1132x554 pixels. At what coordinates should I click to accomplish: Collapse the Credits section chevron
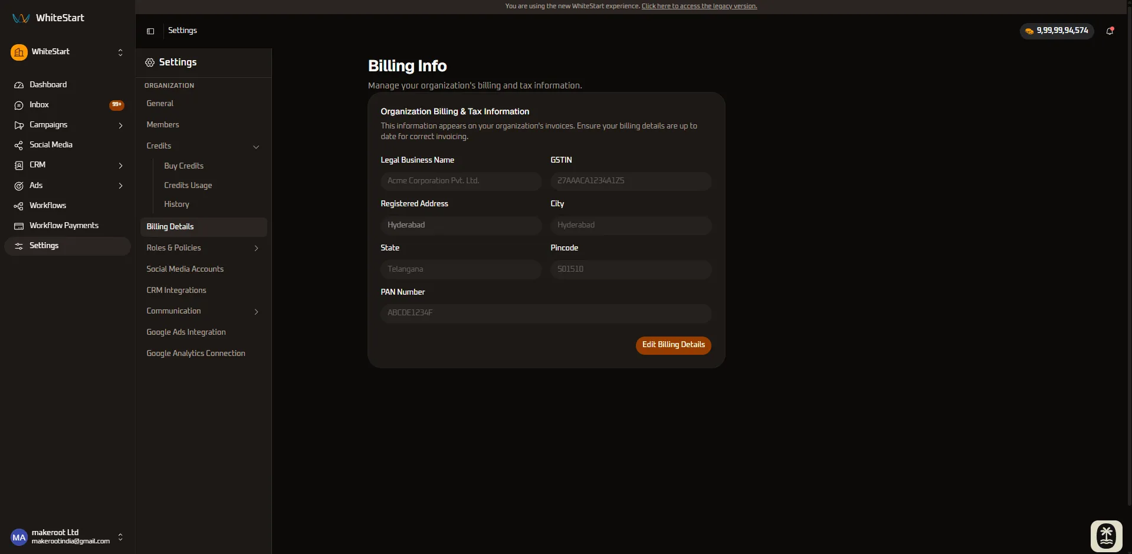click(256, 147)
